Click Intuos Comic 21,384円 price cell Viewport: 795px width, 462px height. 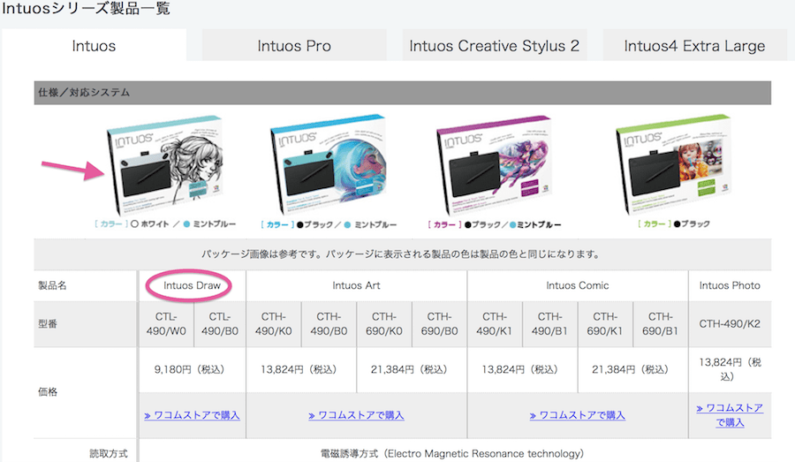pyautogui.click(x=632, y=370)
